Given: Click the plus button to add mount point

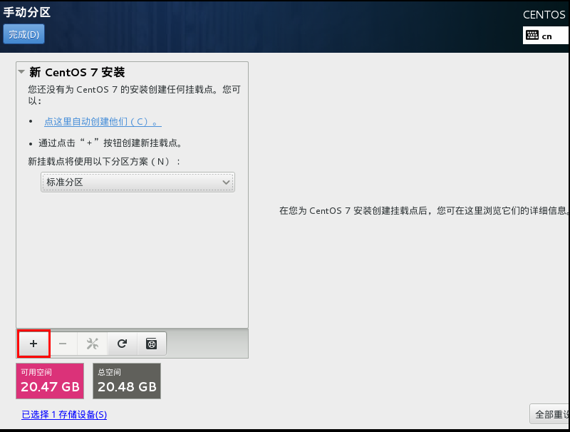Looking at the screenshot, I should (x=33, y=344).
